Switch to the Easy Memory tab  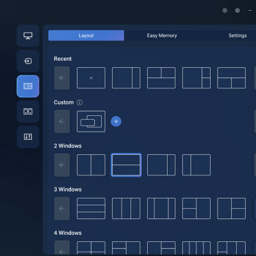tap(162, 35)
